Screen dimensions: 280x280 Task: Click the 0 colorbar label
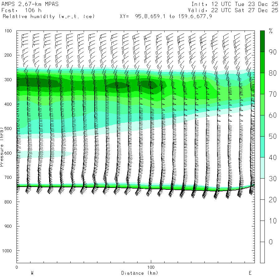pyautogui.click(x=271, y=242)
